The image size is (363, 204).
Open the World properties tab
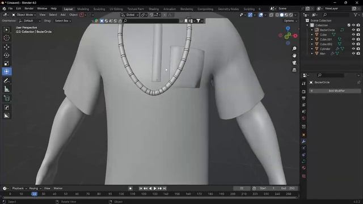click(304, 118)
